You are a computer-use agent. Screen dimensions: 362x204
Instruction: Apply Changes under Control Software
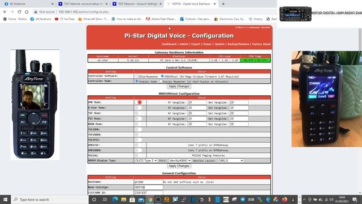pos(179,86)
